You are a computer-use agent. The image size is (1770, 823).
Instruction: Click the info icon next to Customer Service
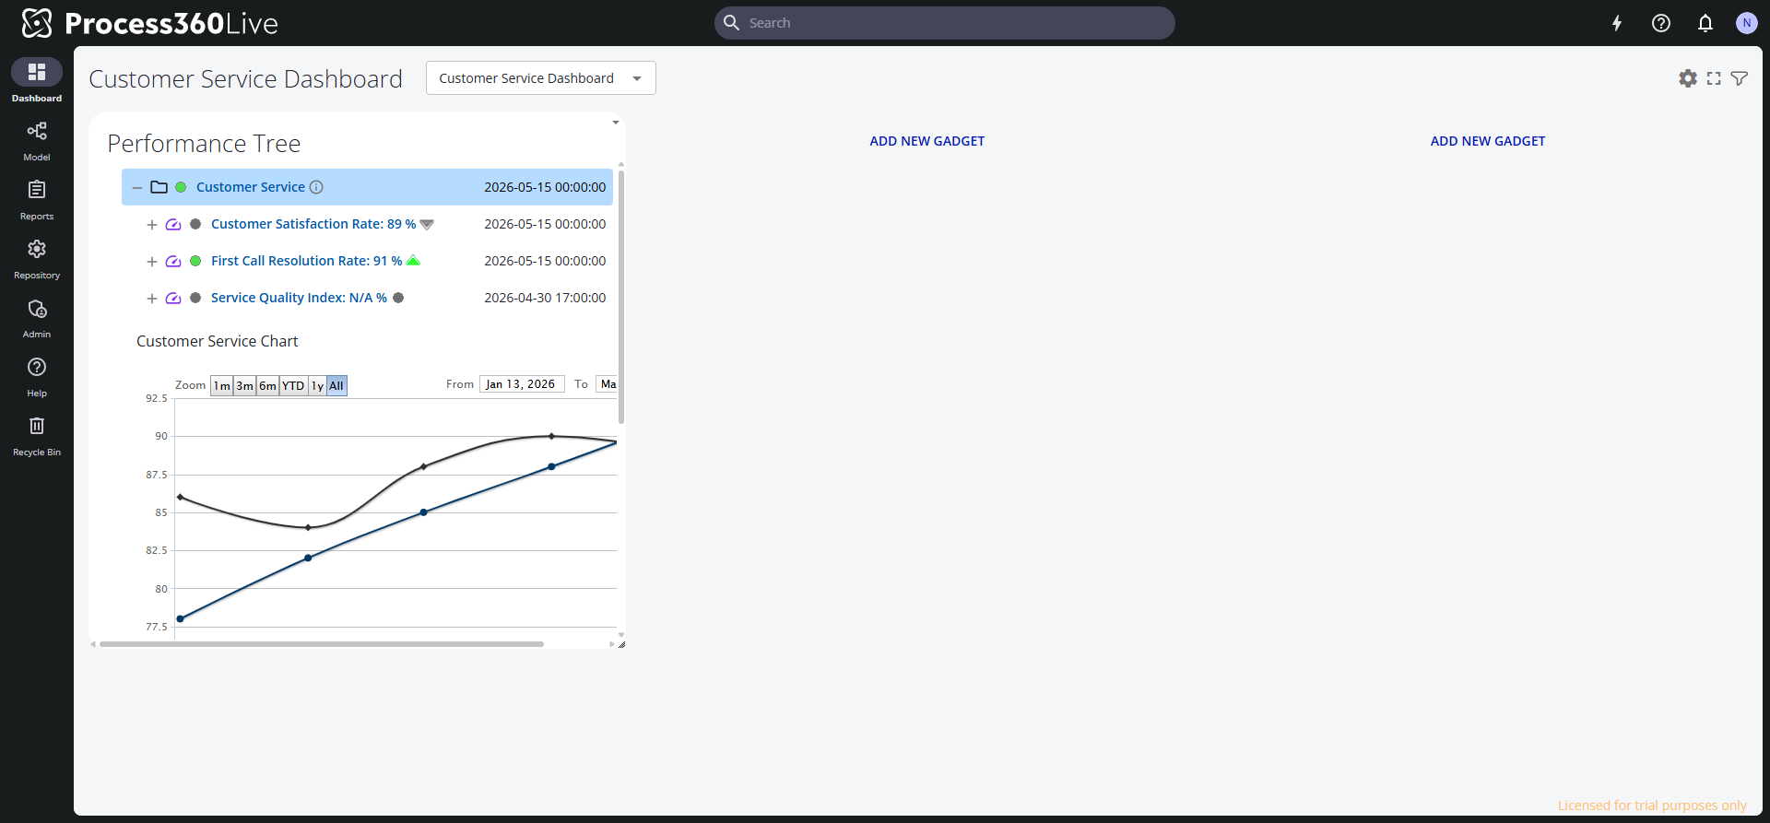click(x=316, y=187)
